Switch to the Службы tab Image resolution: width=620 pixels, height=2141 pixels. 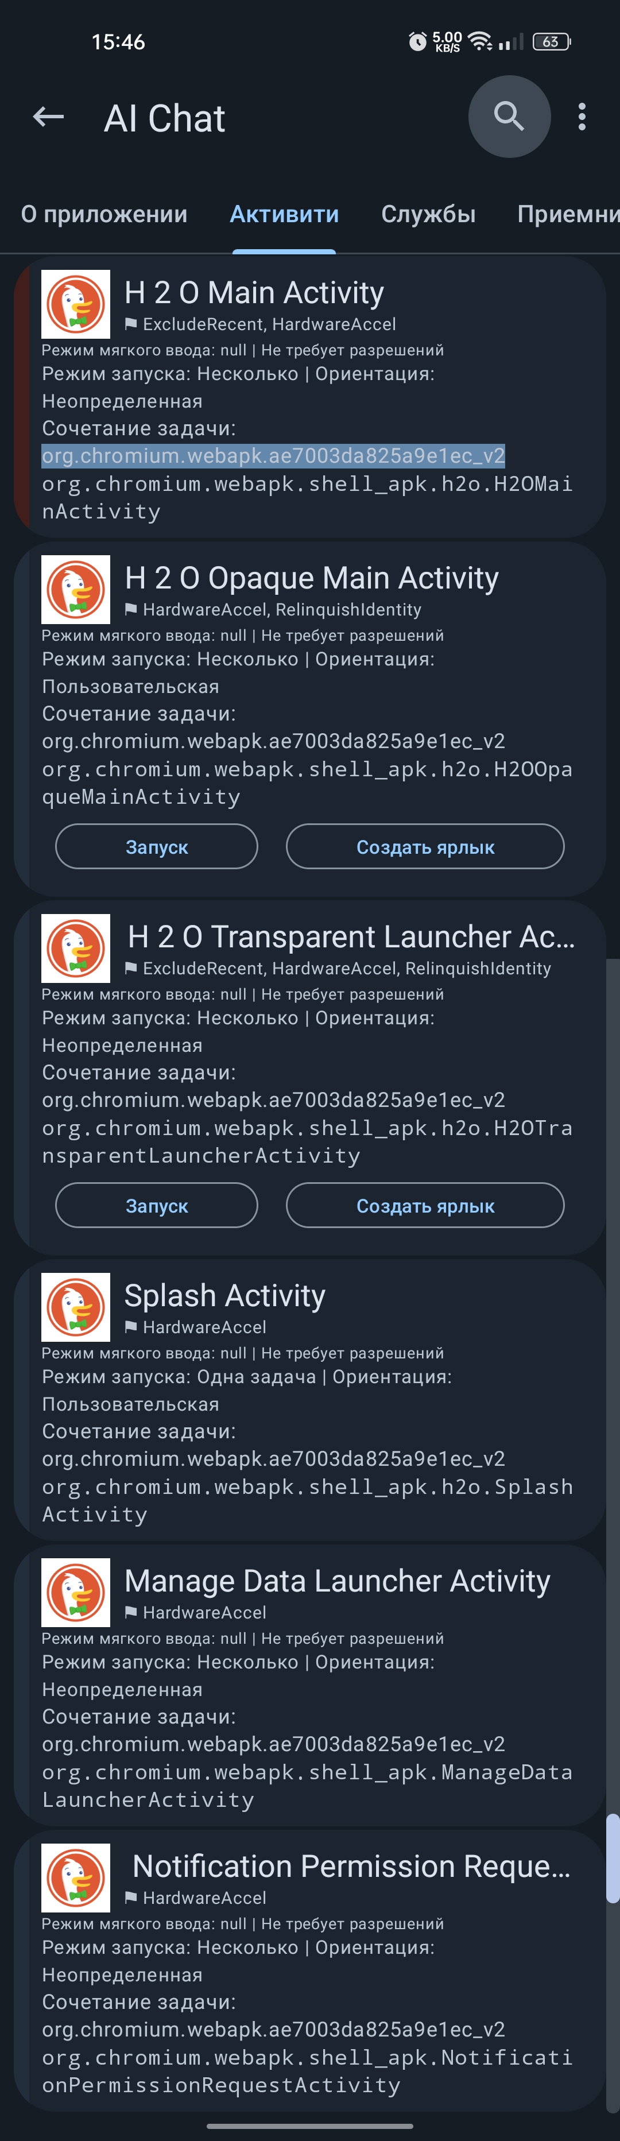[x=428, y=214]
